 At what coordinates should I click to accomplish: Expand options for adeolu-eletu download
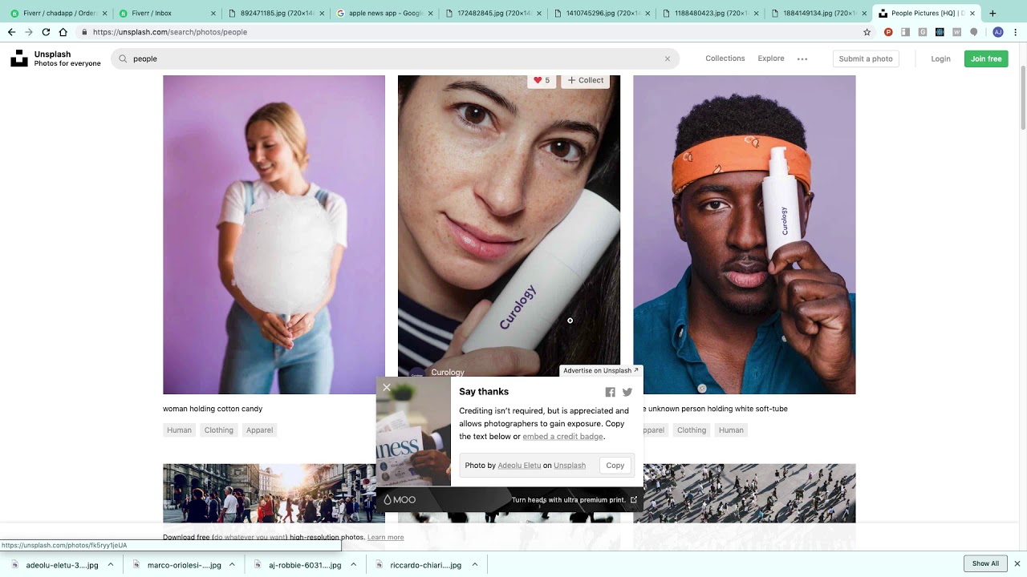pos(111,564)
